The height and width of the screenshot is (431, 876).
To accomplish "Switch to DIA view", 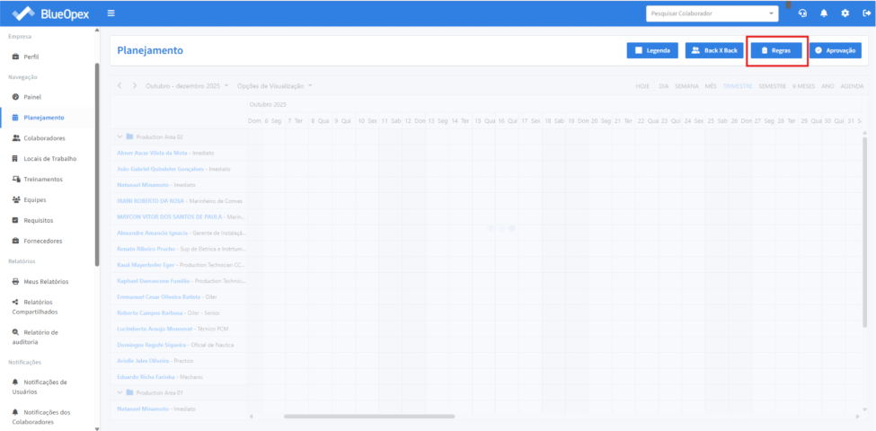I will pyautogui.click(x=664, y=86).
